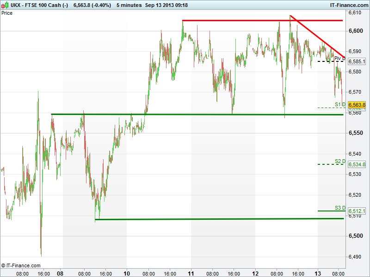Click the 6,512.1 price tag
Screen dimensions: 370x277
coord(357,211)
